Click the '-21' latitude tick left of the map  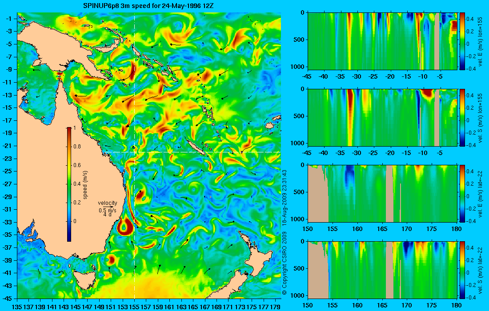tap(7, 146)
